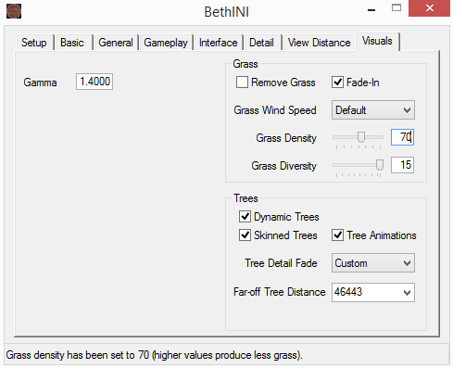
Task: Maximize the BethINI window
Action: pos(396,8)
